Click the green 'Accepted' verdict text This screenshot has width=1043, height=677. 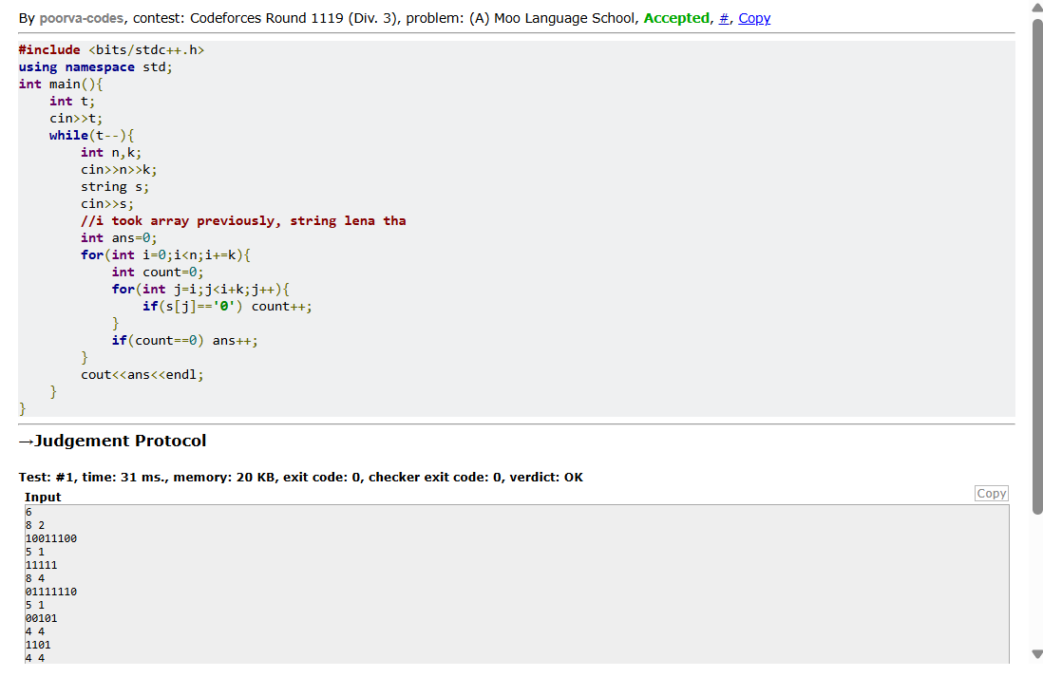pos(676,19)
